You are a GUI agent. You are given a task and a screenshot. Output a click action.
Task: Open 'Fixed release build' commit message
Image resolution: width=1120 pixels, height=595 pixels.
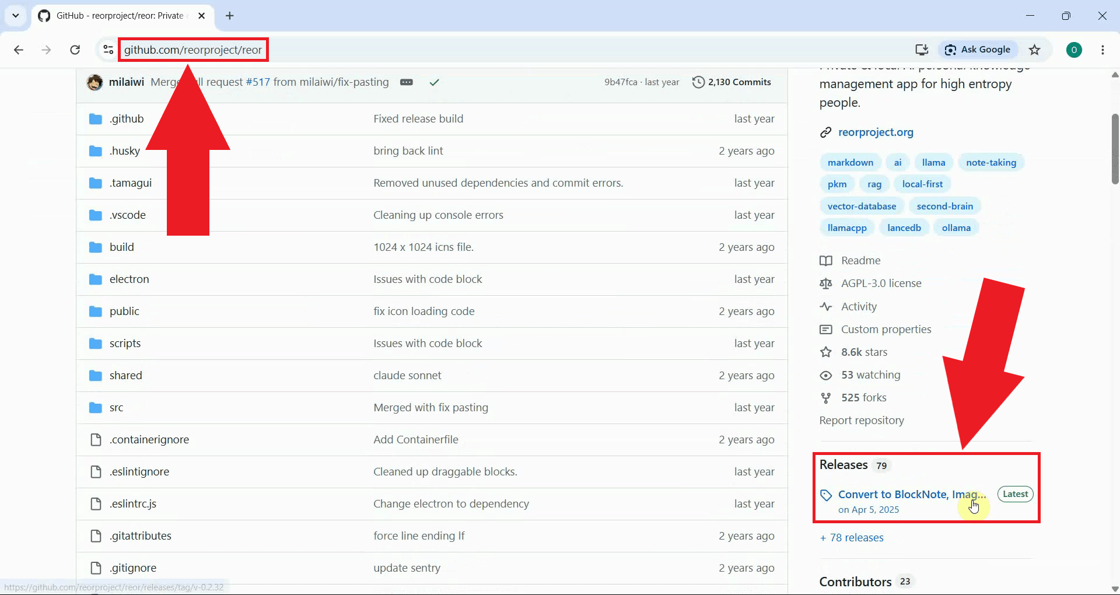[418, 119]
